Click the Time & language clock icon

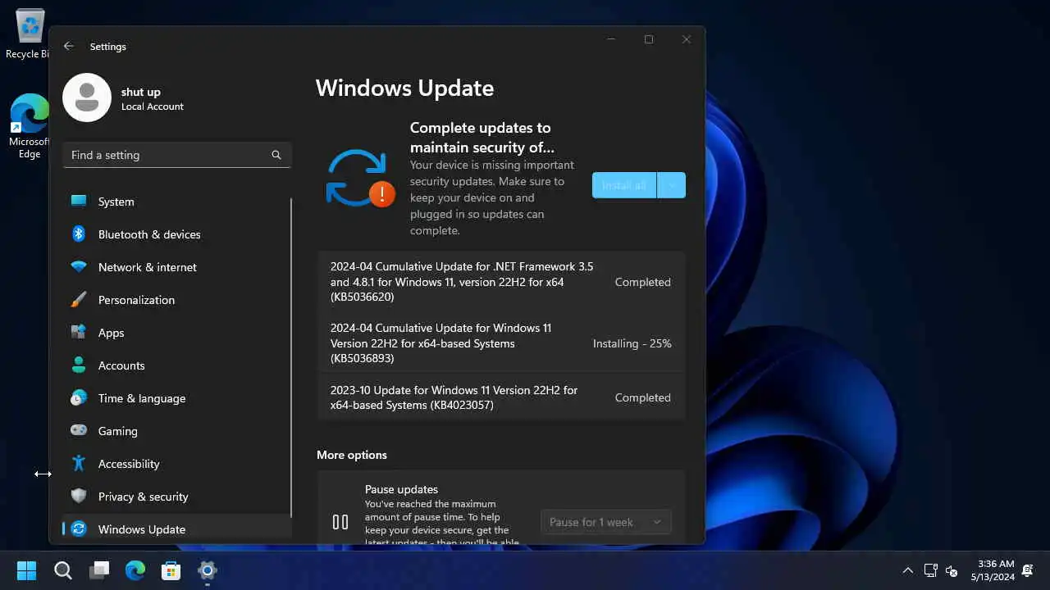[79, 397]
